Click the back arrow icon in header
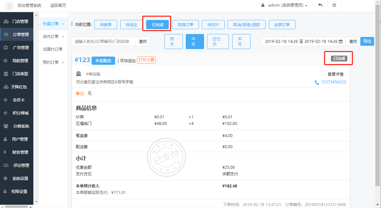 click(320, 5)
